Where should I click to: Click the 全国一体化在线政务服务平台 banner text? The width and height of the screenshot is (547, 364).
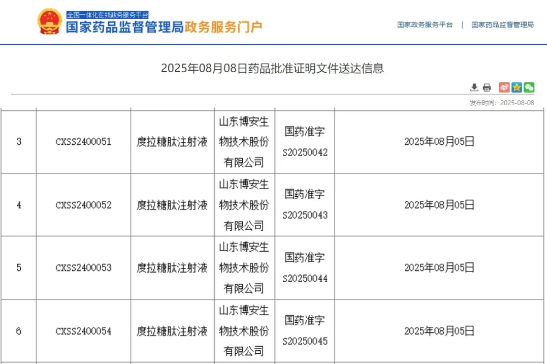[107, 15]
